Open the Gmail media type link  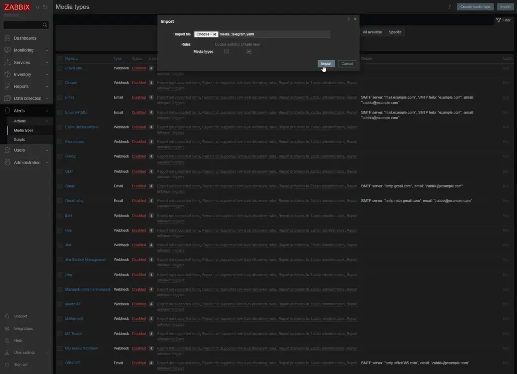[x=70, y=186]
